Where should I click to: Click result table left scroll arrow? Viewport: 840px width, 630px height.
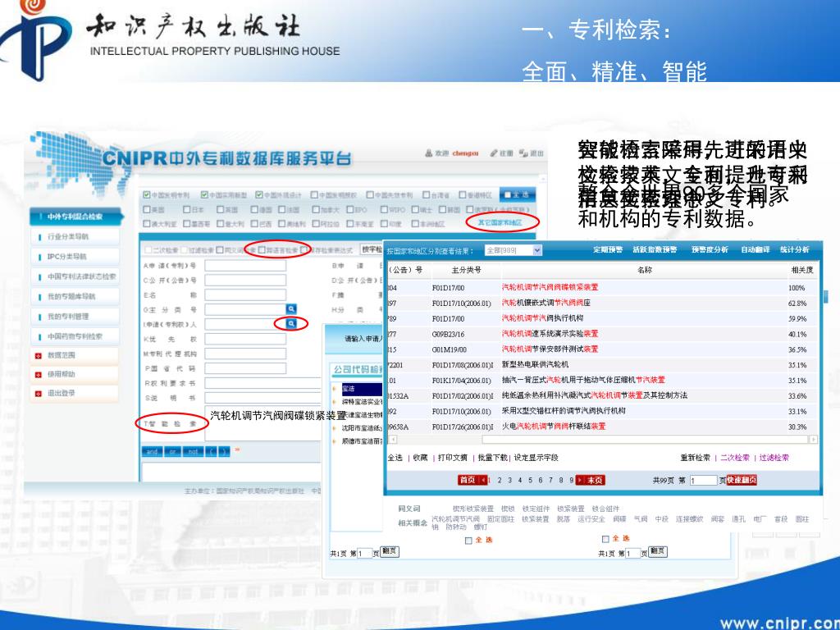tap(393, 440)
